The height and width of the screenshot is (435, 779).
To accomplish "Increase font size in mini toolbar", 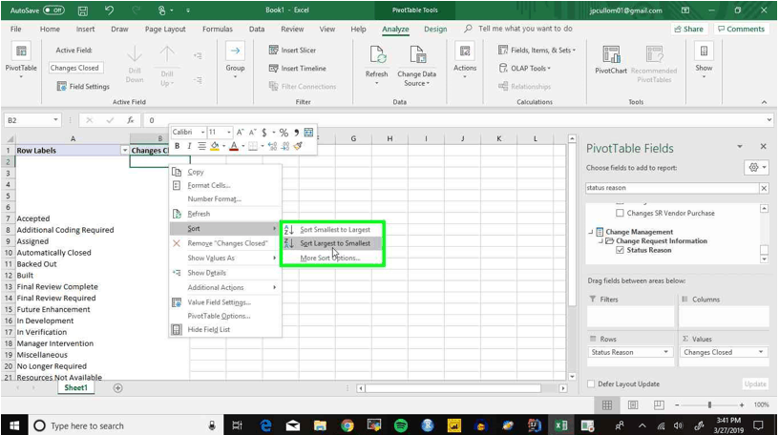I will [x=240, y=133].
